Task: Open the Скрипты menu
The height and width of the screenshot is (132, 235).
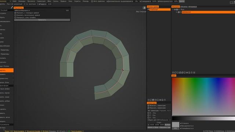Action: (77, 1)
